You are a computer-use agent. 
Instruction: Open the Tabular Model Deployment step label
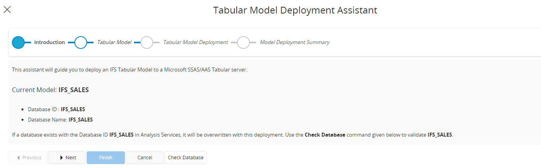tap(195, 42)
